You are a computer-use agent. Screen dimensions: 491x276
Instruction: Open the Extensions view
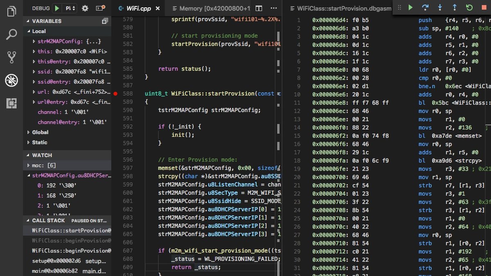(11, 103)
